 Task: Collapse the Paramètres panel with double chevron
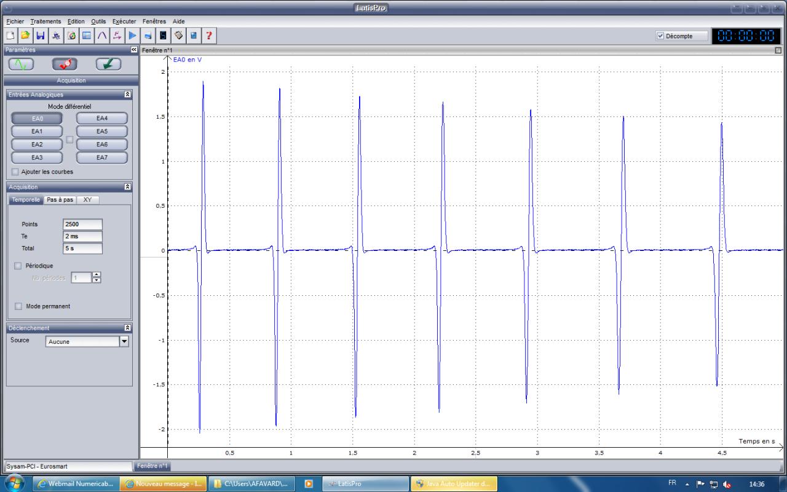tap(134, 50)
